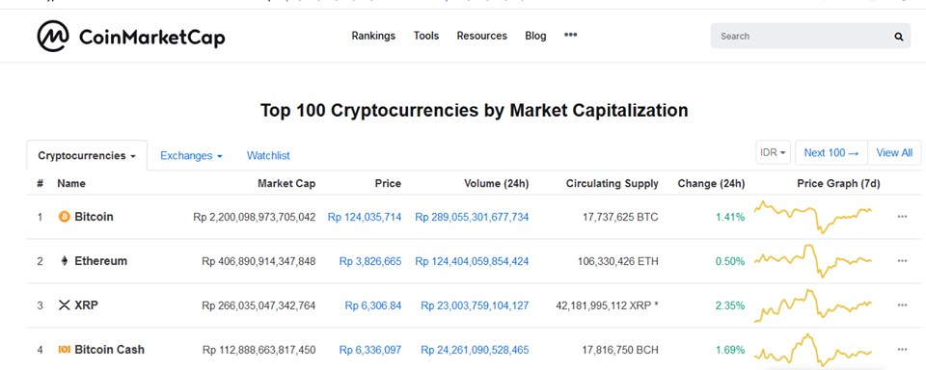Click the Ethereum diamond icon
This screenshot has width=926, height=370.
tap(65, 261)
